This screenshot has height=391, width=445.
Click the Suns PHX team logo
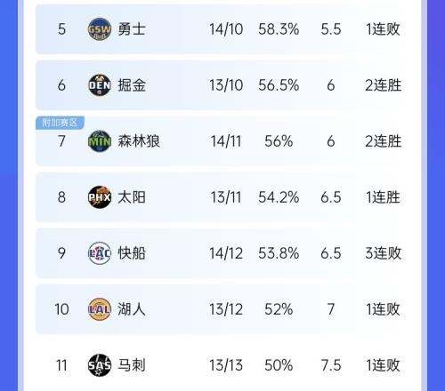100,197
